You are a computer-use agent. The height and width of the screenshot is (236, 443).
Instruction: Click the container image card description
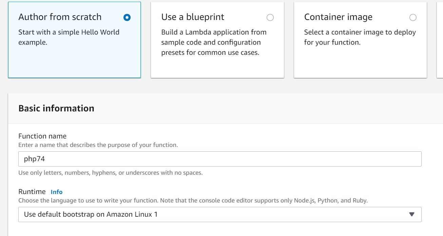(x=360, y=37)
